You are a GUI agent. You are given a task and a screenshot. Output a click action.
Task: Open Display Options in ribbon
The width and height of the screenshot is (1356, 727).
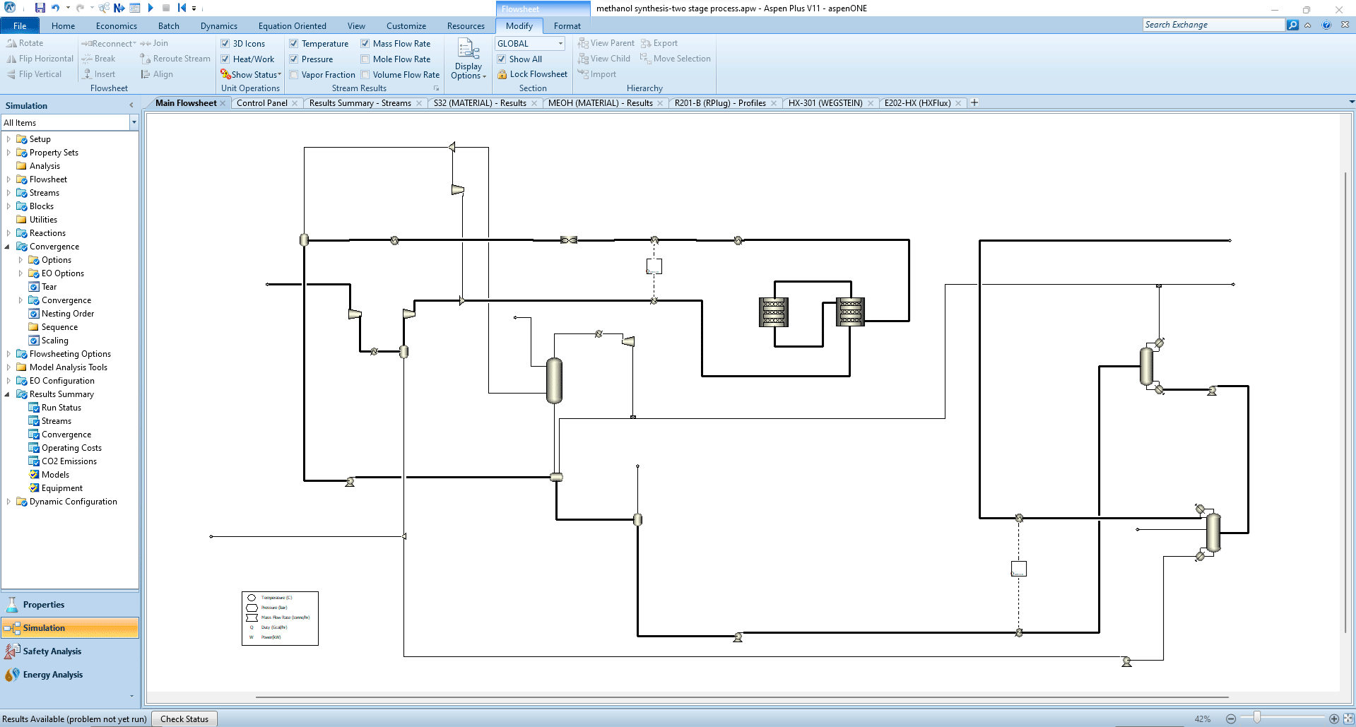tap(468, 59)
